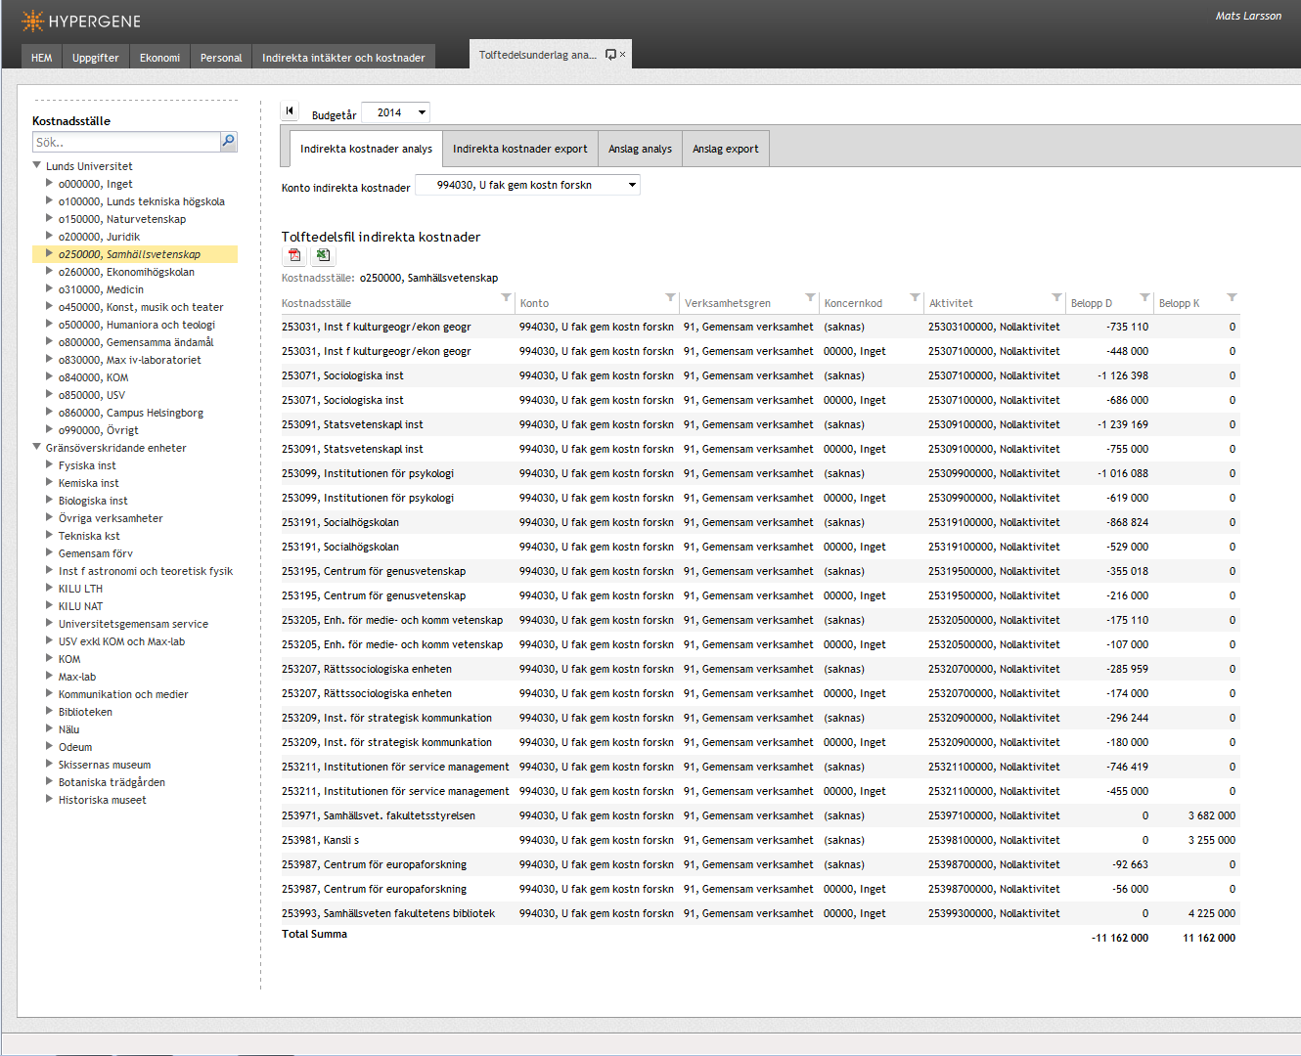Select Skissernas museum in the tree

105,765
